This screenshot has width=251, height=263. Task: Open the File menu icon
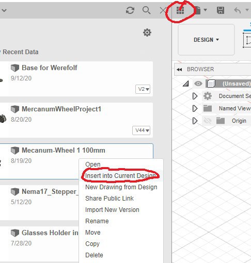(198, 10)
